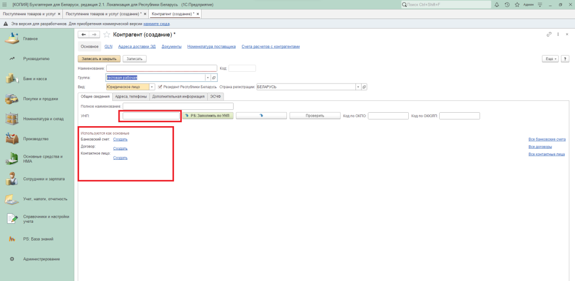Expand the Вид dropdown list

pos(152,87)
